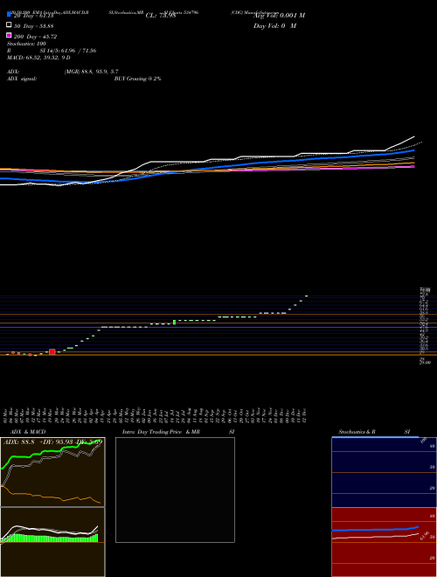
Task: Select the '50 Day - 53.88' legend text
Action: pyautogui.click(x=34, y=26)
